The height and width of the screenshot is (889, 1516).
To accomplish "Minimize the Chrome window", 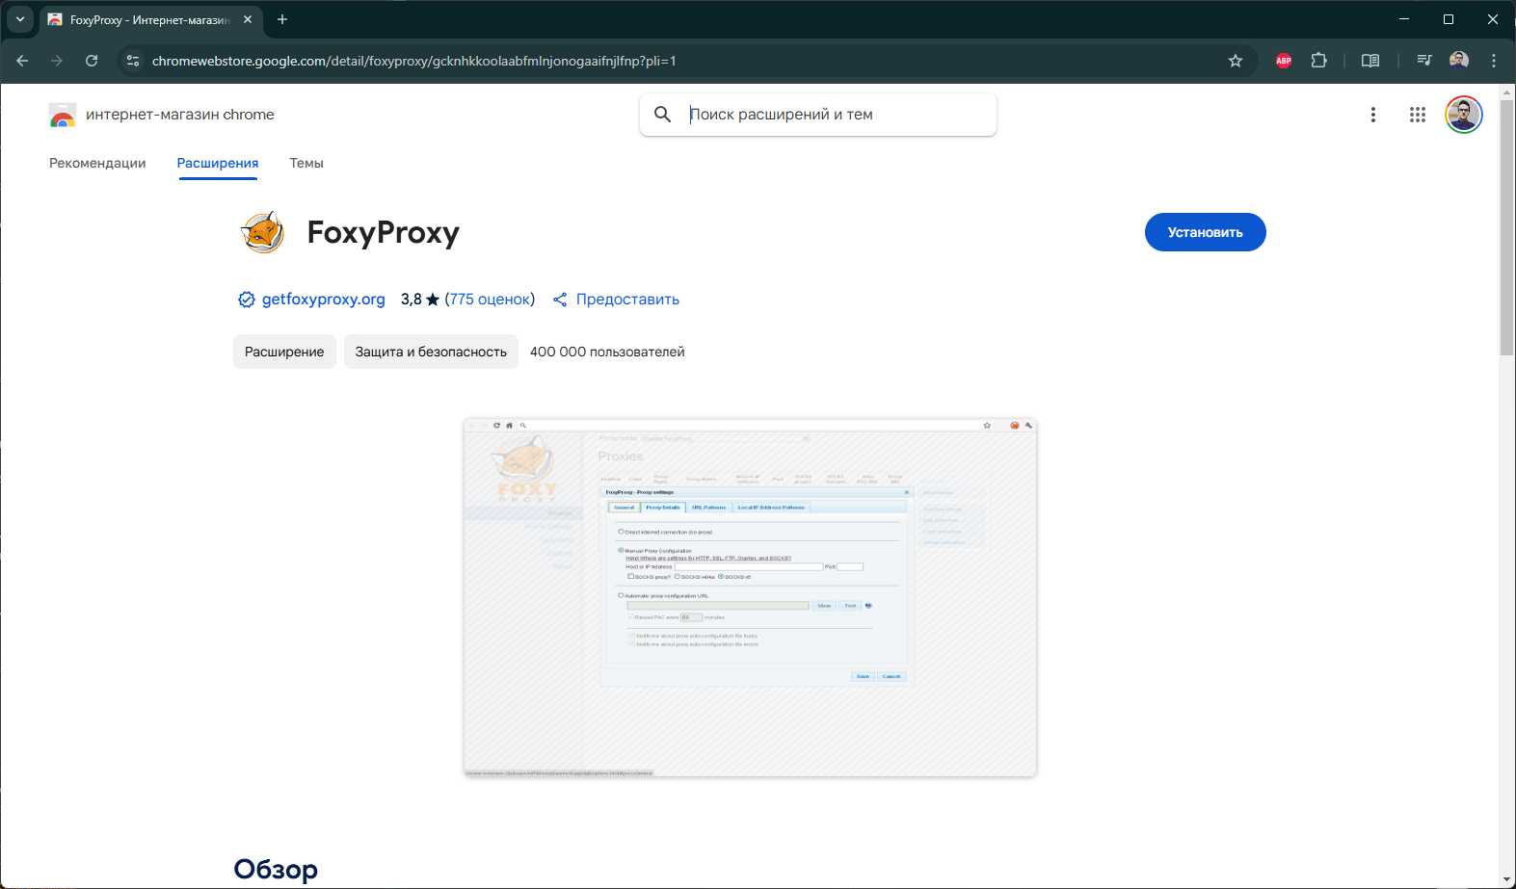I will click(x=1404, y=19).
